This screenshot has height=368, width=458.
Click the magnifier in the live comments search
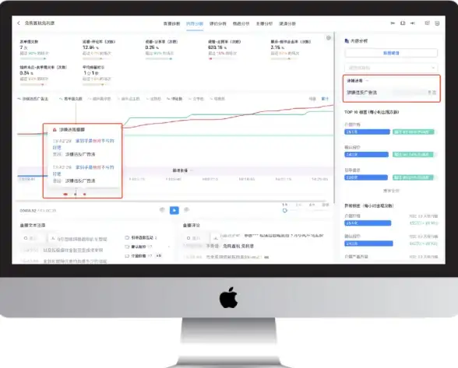click(188, 238)
